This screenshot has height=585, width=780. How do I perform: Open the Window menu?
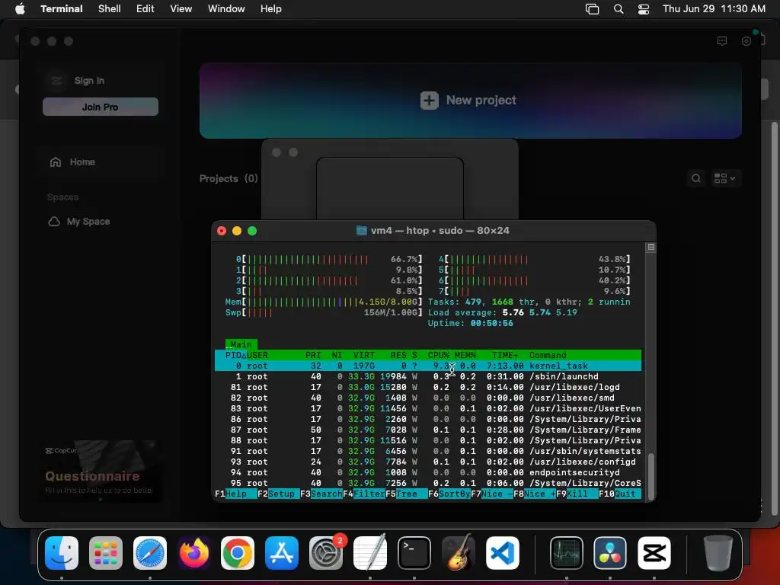click(x=226, y=8)
